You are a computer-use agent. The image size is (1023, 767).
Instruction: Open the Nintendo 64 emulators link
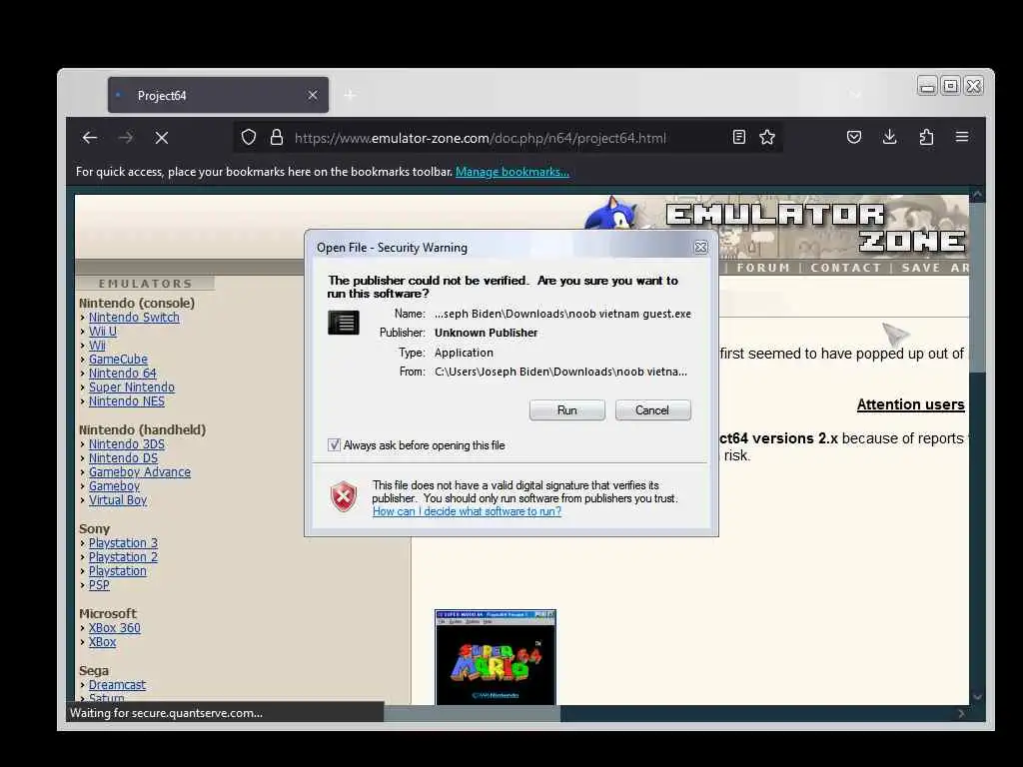123,374
